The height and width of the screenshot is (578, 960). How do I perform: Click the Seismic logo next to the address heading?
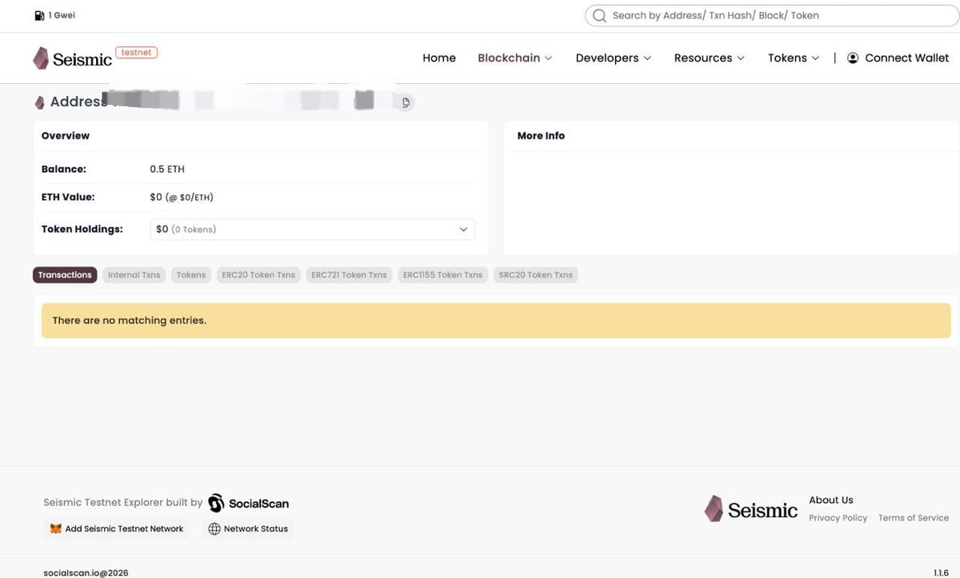pos(39,102)
